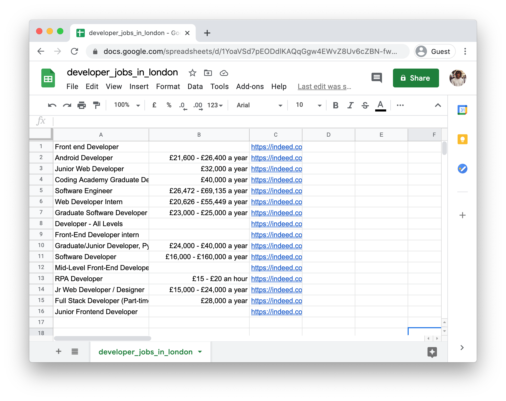Toggle italic formatting with I icon
Screen dimensions: 506x401
[350, 105]
